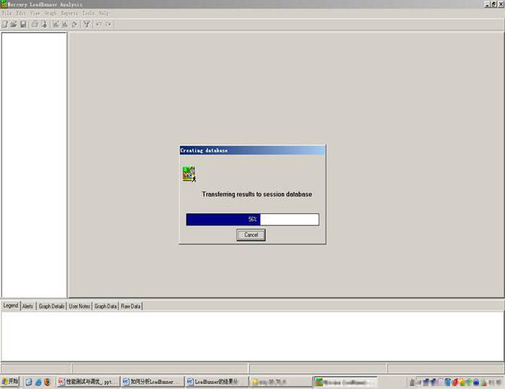Switch to the Graph Details tab

[51, 306]
